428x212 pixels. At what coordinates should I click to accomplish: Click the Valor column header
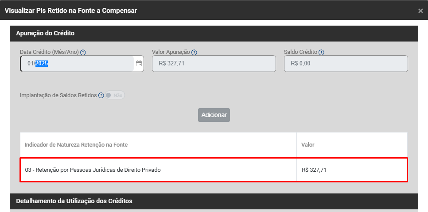click(x=308, y=144)
